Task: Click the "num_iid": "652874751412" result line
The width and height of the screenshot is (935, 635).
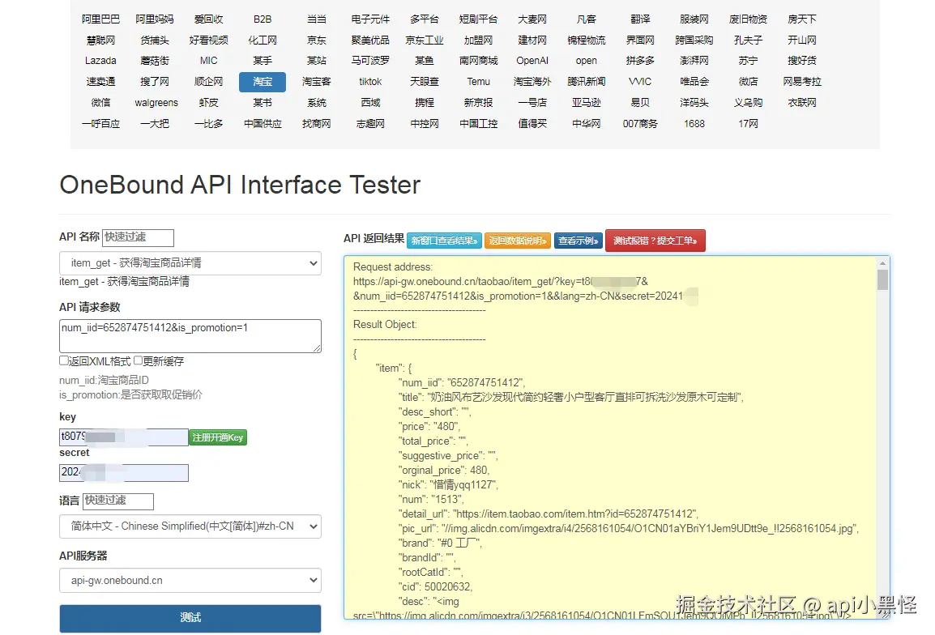Action: [x=462, y=383]
